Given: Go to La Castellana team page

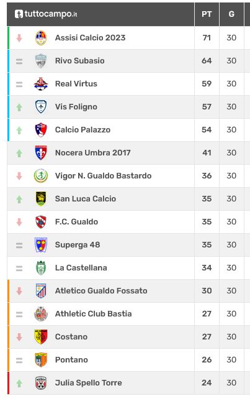Looking at the screenshot, I should pyautogui.click(x=81, y=268).
